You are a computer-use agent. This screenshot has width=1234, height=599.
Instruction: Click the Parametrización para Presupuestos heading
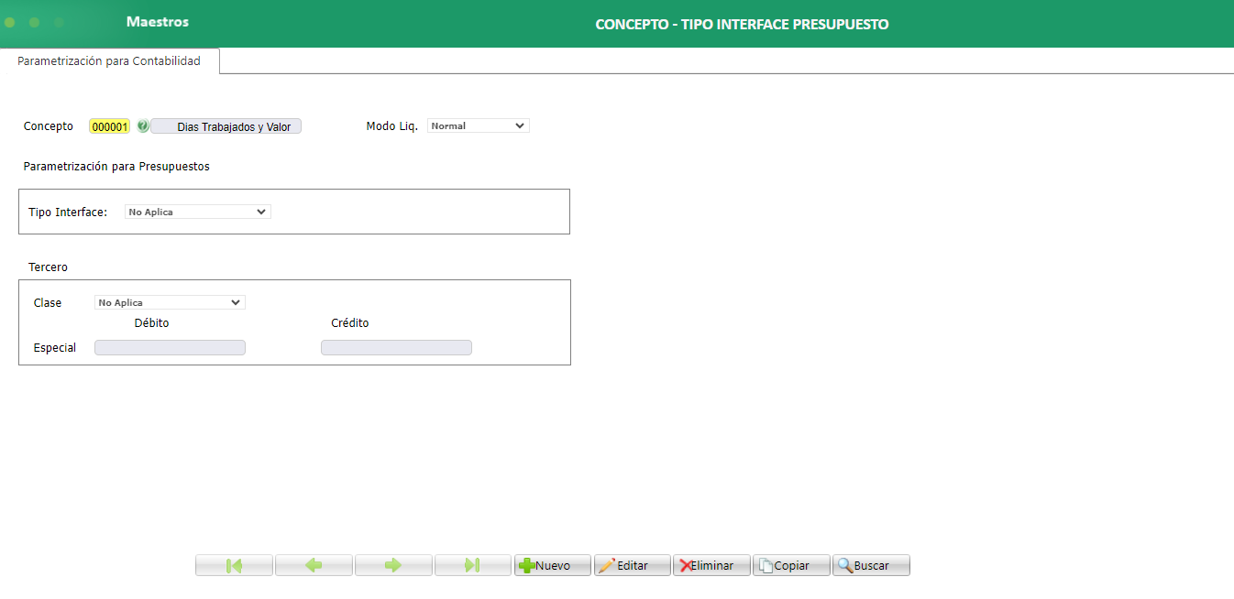[x=116, y=167]
